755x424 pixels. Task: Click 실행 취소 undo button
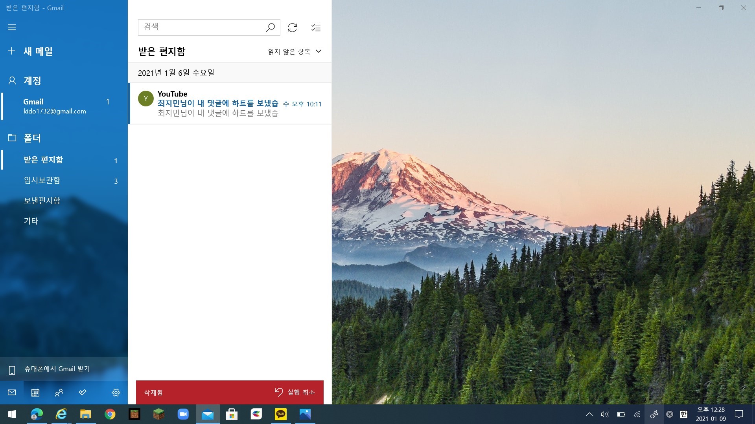coord(295,392)
